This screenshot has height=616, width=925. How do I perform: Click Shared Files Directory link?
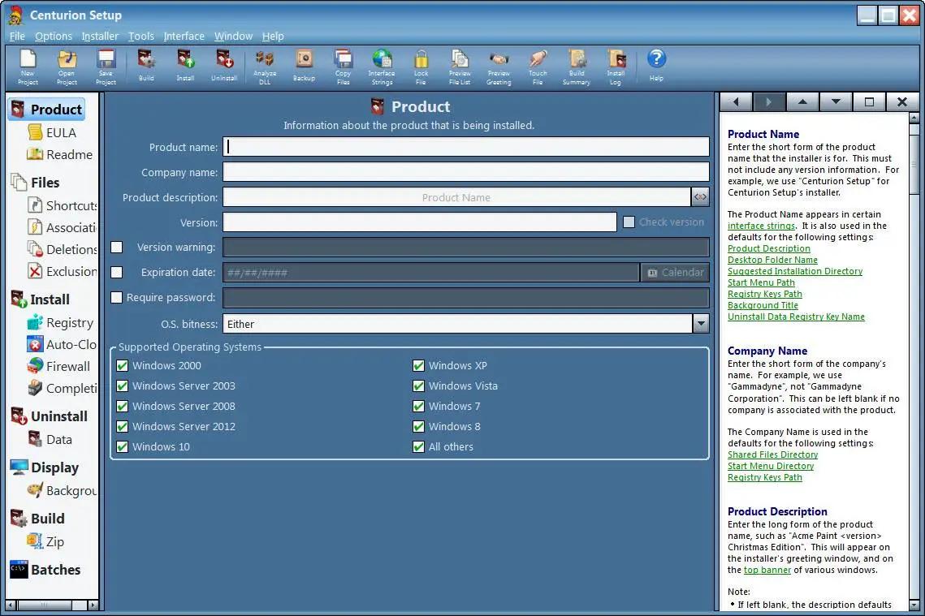(772, 454)
